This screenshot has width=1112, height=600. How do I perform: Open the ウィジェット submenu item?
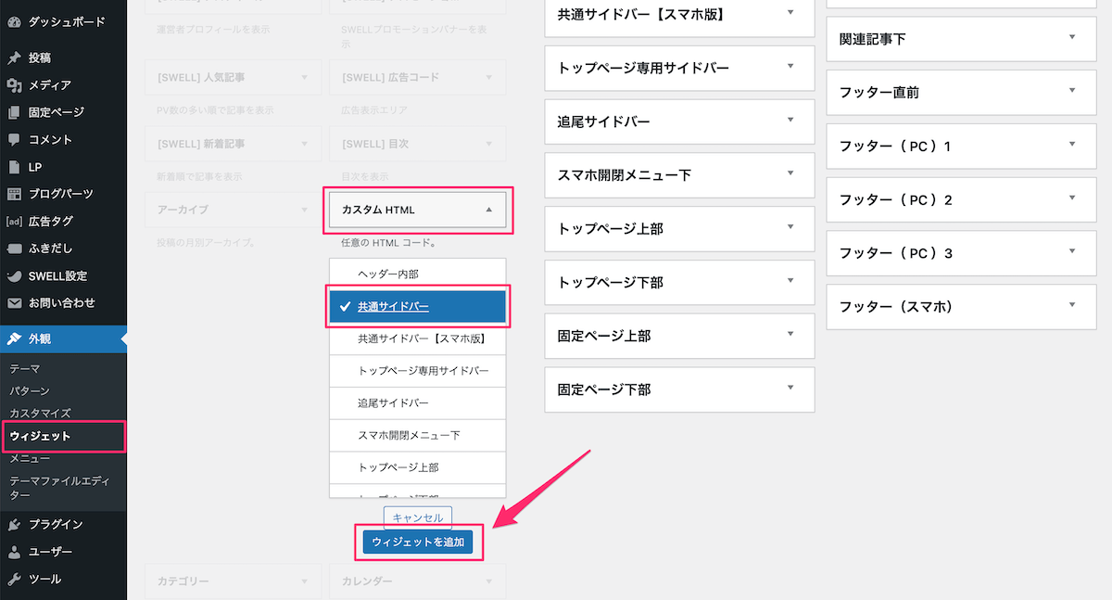tap(40, 436)
